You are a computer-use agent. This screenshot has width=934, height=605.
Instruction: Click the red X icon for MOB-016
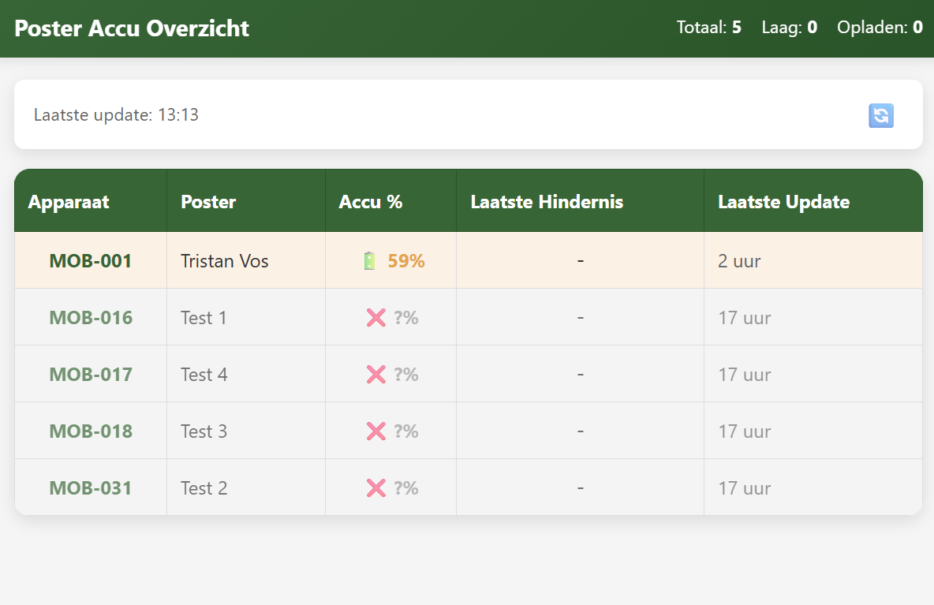pos(375,318)
